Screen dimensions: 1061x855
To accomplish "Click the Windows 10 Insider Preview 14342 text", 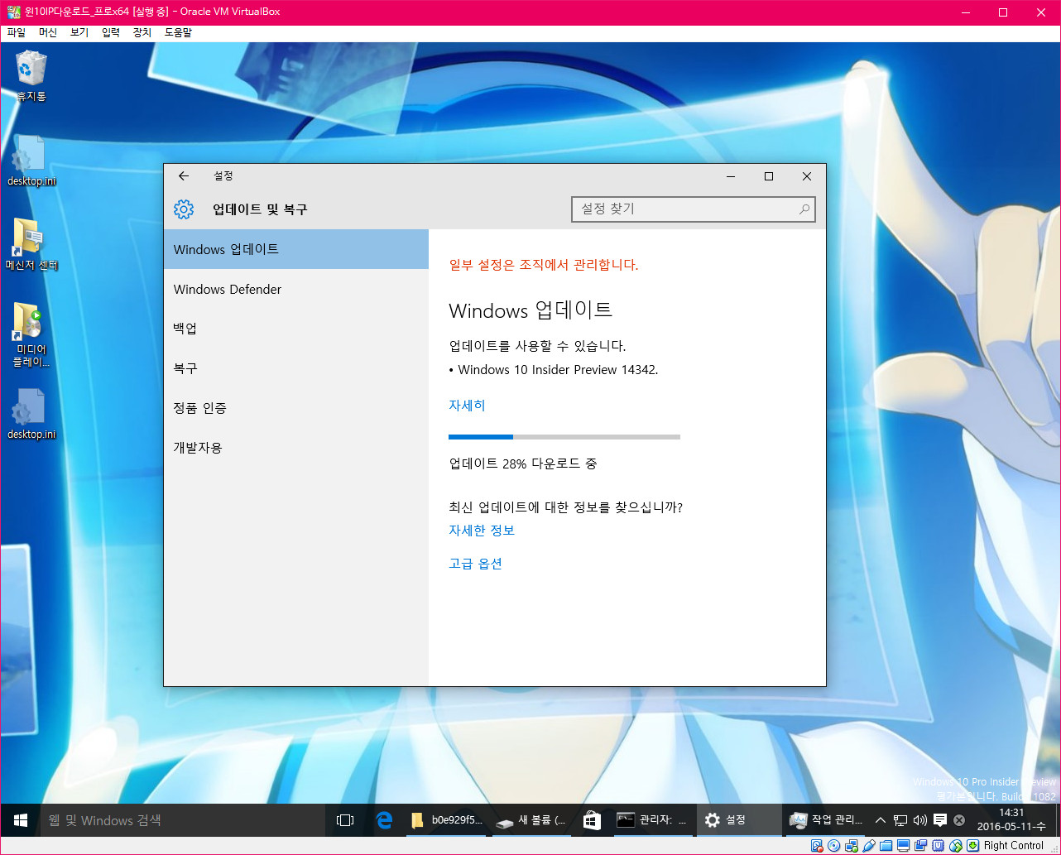I will 558,370.
